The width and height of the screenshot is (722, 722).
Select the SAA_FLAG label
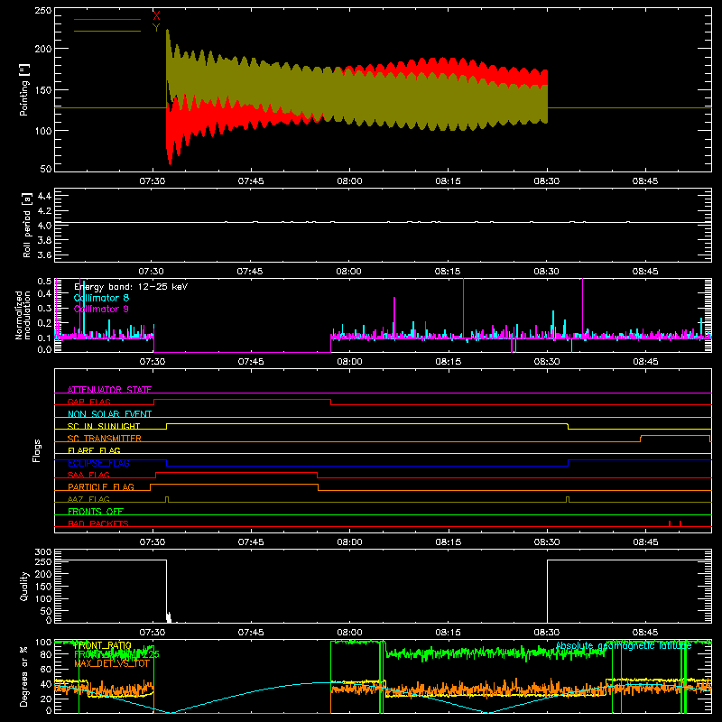tap(88, 475)
